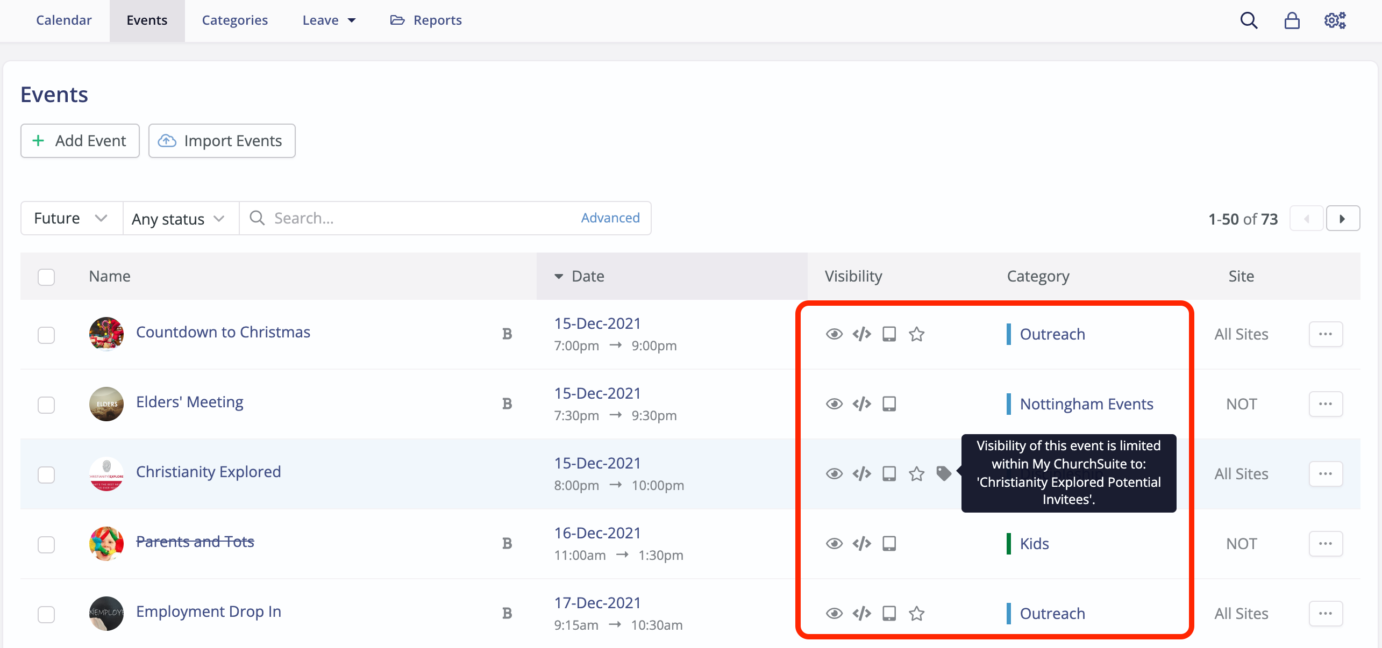This screenshot has height=648, width=1382.
Task: Click the lock icon in the header
Action: click(x=1292, y=20)
